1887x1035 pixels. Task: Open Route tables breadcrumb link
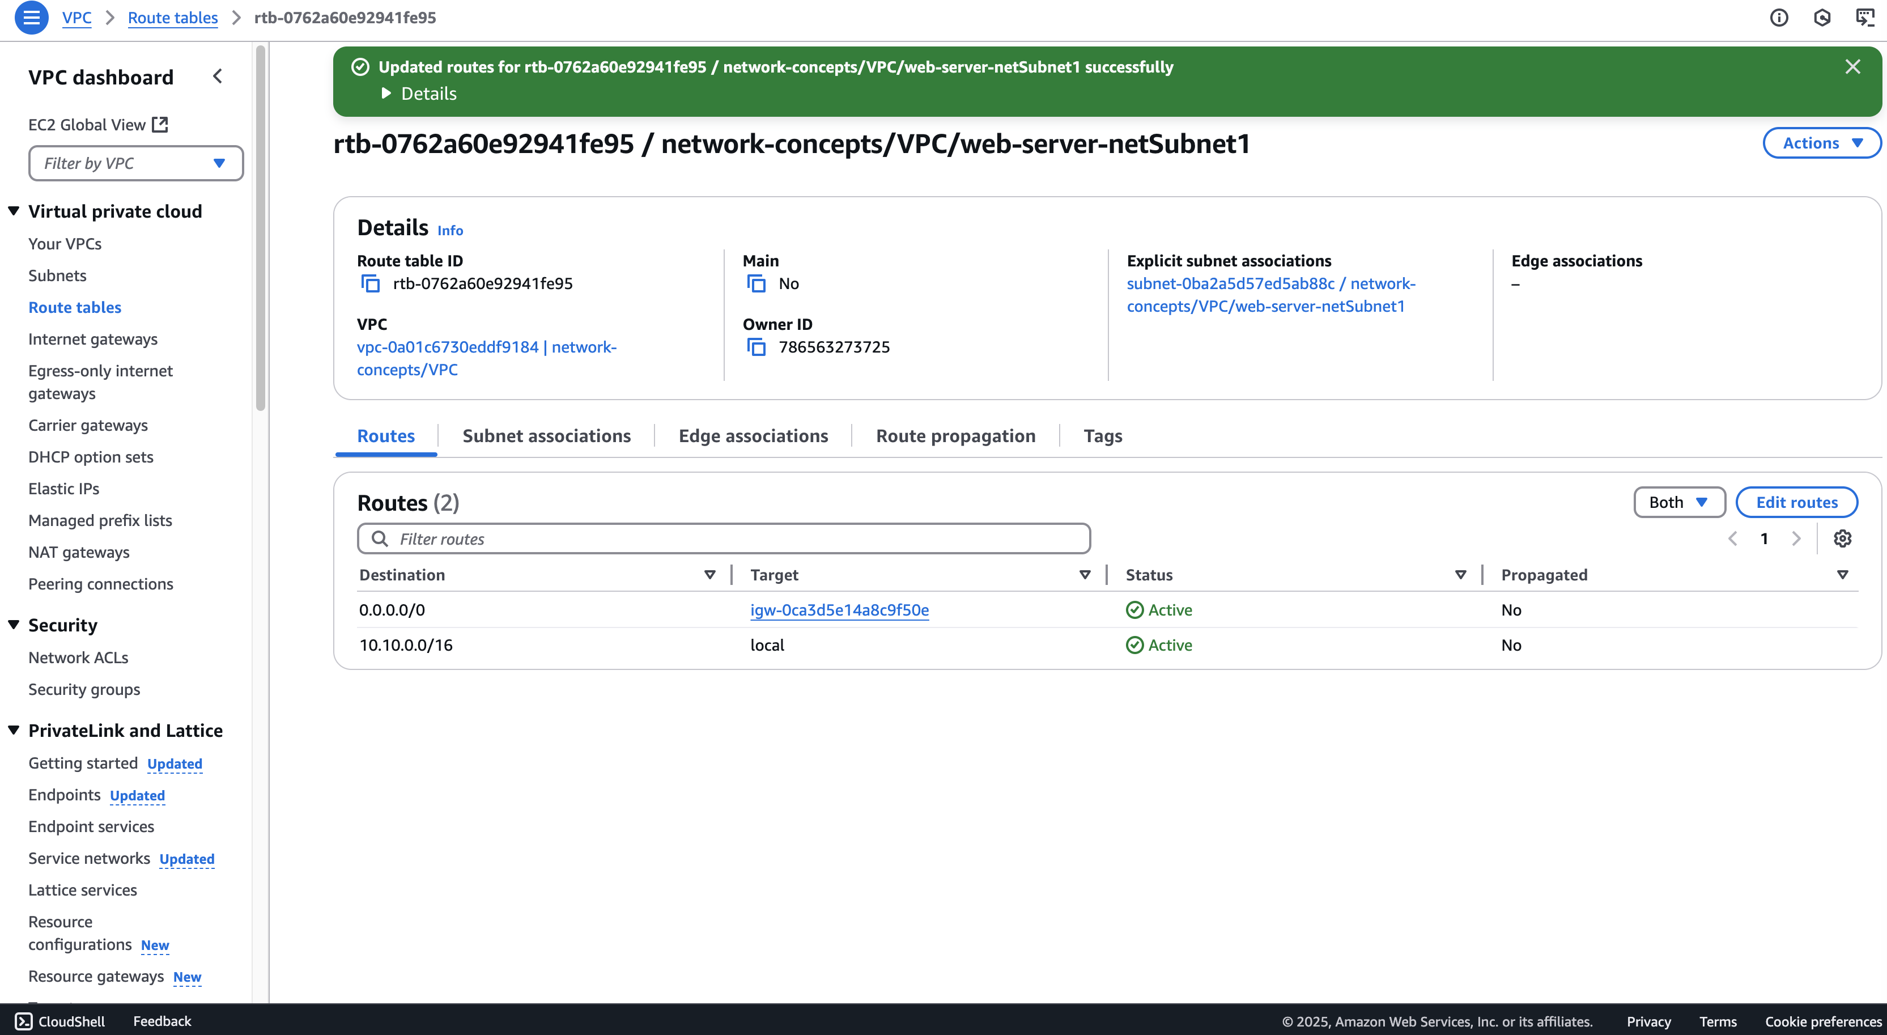pyautogui.click(x=173, y=18)
